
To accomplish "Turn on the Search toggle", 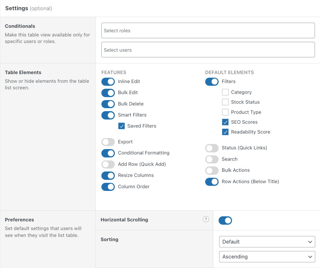I will pos(212,159).
